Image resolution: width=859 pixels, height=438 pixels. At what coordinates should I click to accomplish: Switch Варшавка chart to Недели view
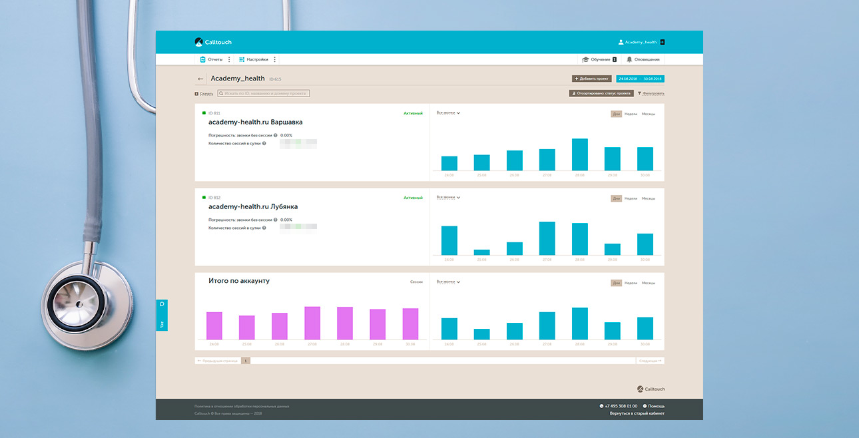point(631,114)
